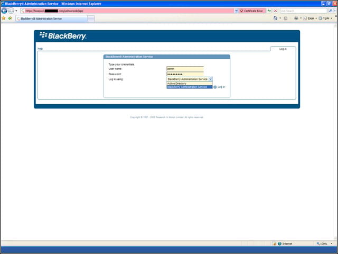Click the copyright Research In Motion text
The image size is (338, 254).
click(x=167, y=117)
